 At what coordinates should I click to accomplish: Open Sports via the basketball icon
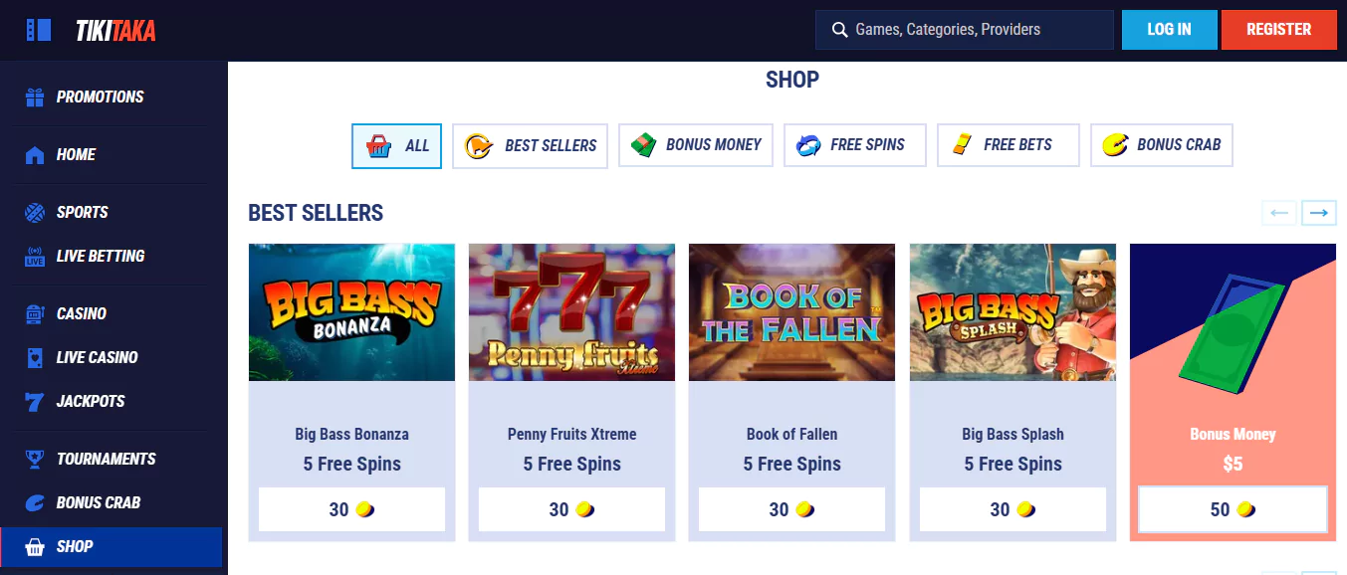click(35, 213)
